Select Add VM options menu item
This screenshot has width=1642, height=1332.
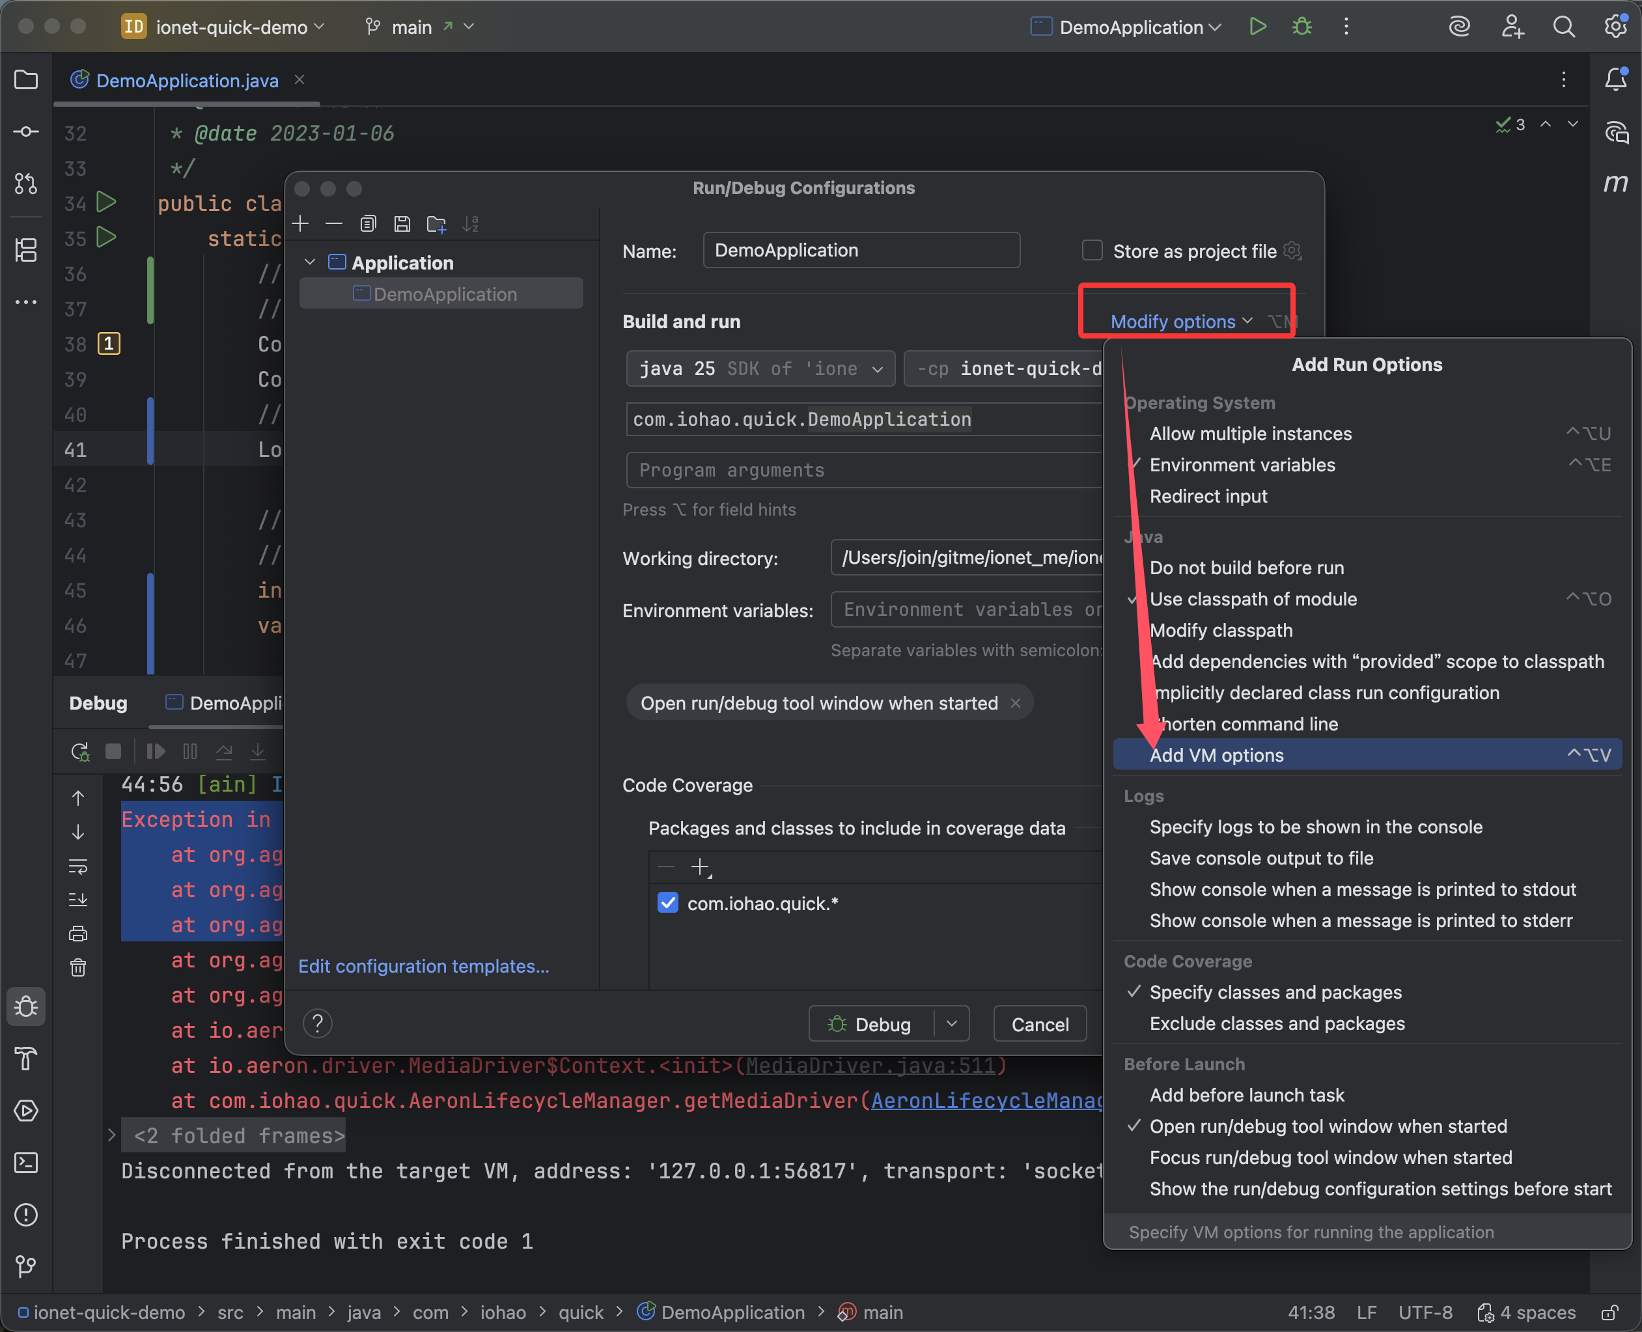coord(1216,755)
